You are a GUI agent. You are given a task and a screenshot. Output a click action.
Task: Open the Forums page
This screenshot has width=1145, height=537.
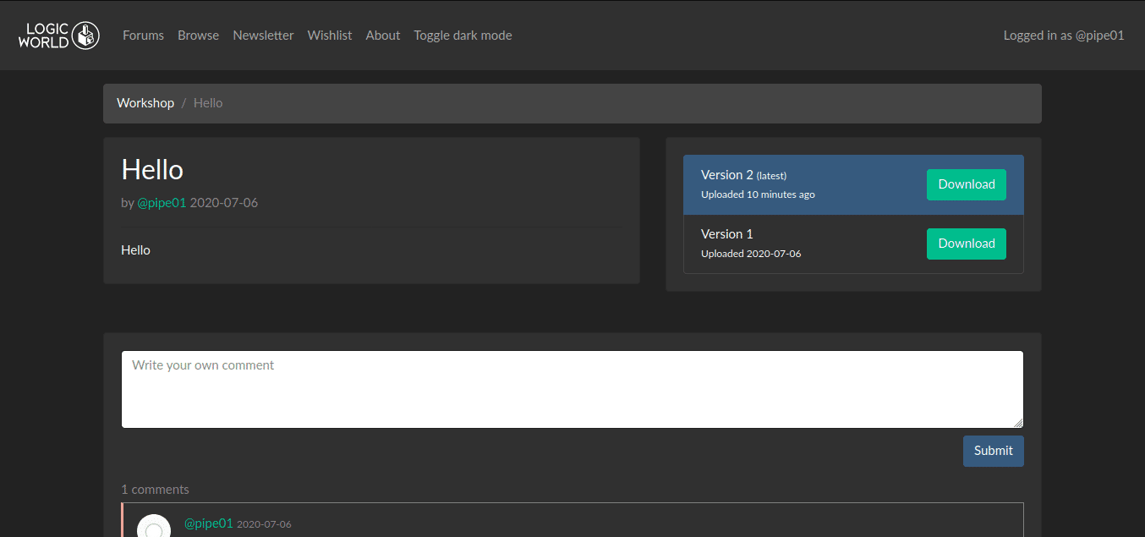(143, 36)
